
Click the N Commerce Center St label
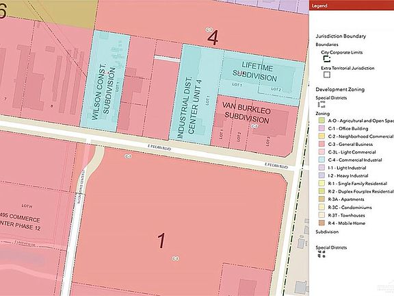81,186
